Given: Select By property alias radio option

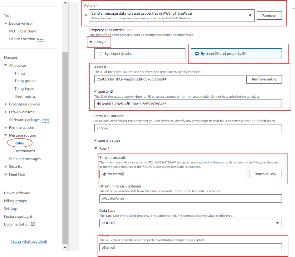Looking at the screenshot, I should tap(140, 54).
